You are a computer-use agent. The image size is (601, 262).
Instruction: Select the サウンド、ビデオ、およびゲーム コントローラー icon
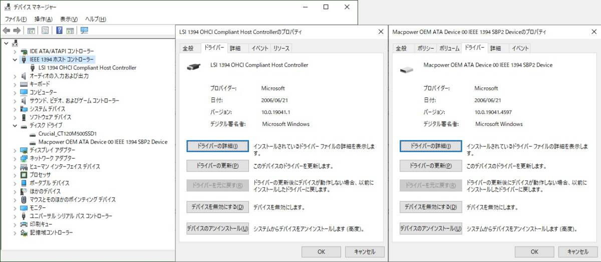coord(24,100)
